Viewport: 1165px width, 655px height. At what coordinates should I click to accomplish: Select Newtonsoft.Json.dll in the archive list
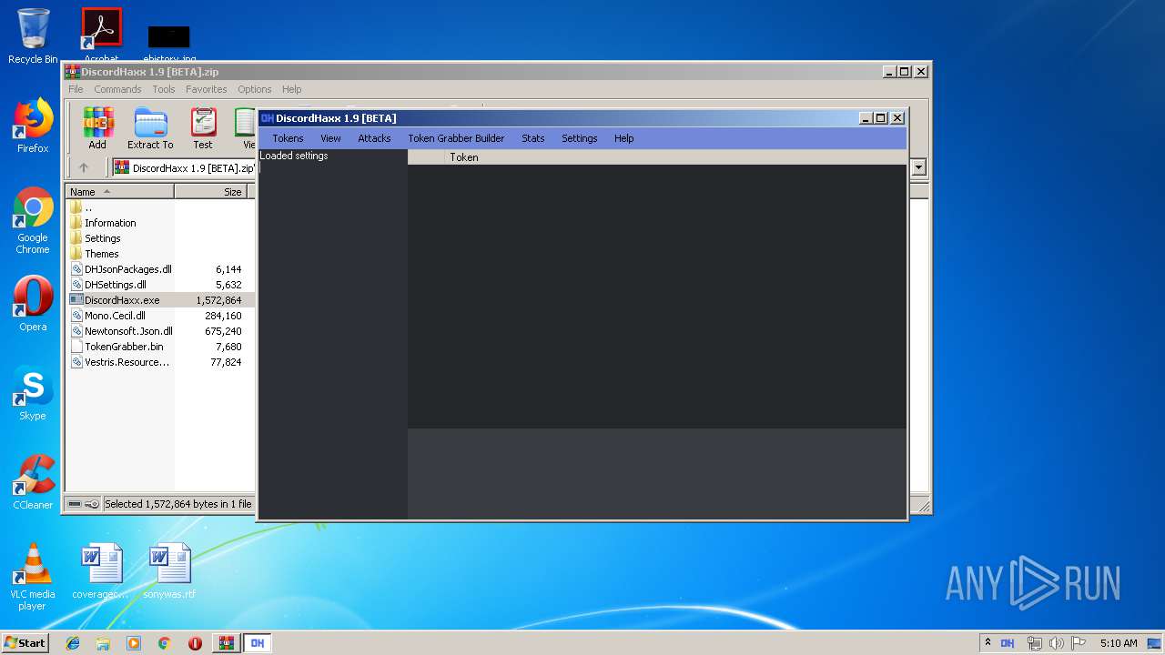point(159,331)
